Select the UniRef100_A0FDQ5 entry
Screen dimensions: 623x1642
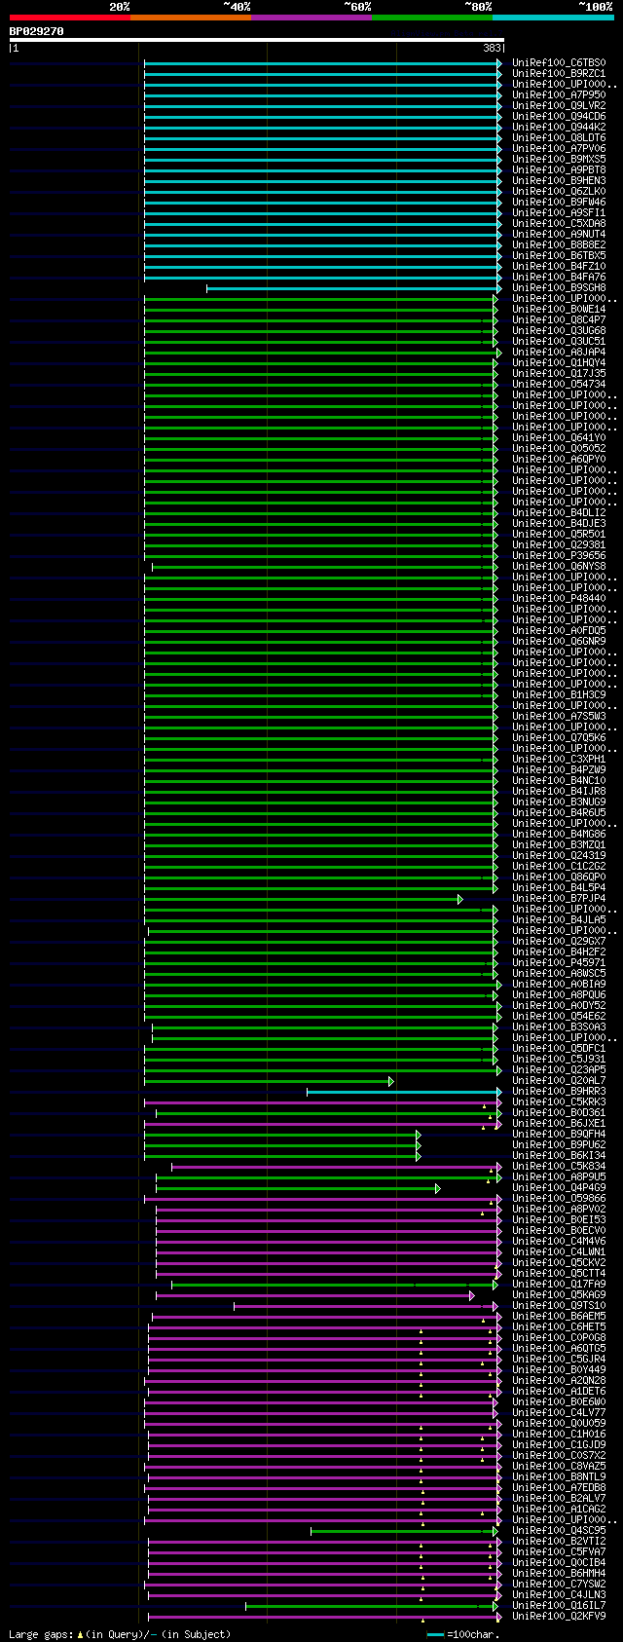point(559,631)
